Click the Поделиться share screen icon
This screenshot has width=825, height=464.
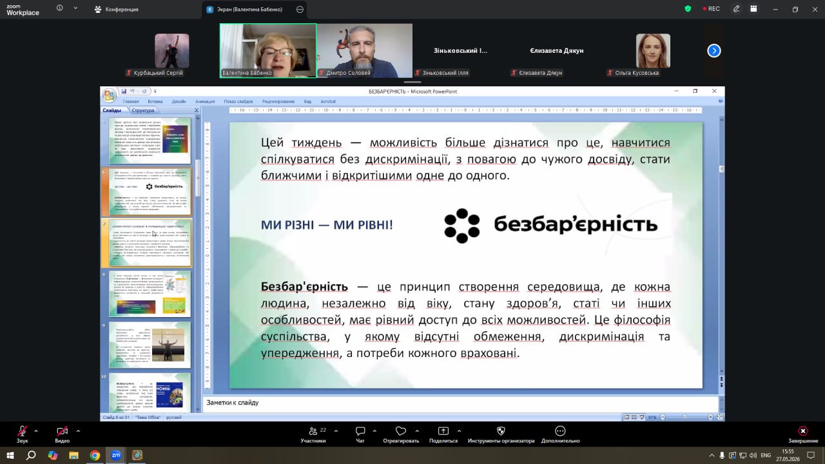click(443, 431)
